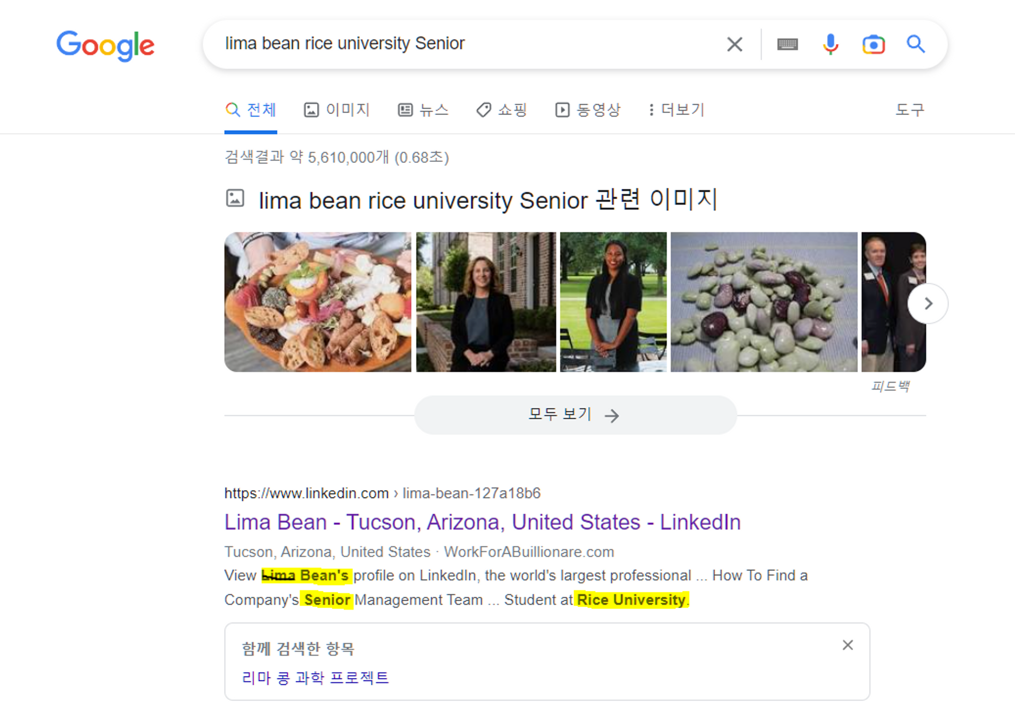
Task: Select the 전체 tab
Action: (x=251, y=110)
